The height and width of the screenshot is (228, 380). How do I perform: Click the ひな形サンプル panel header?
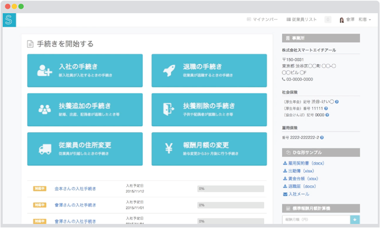pos(321,152)
